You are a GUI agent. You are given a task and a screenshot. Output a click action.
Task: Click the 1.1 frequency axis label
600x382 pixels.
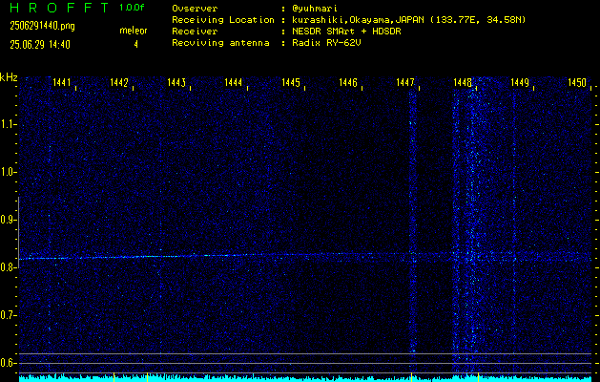[8, 124]
